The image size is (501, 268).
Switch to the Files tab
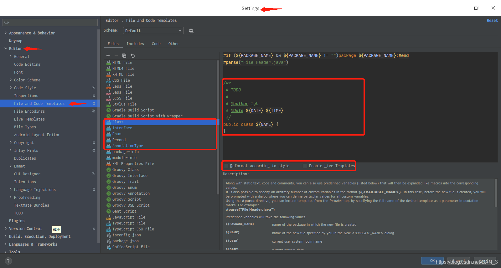coord(113,44)
